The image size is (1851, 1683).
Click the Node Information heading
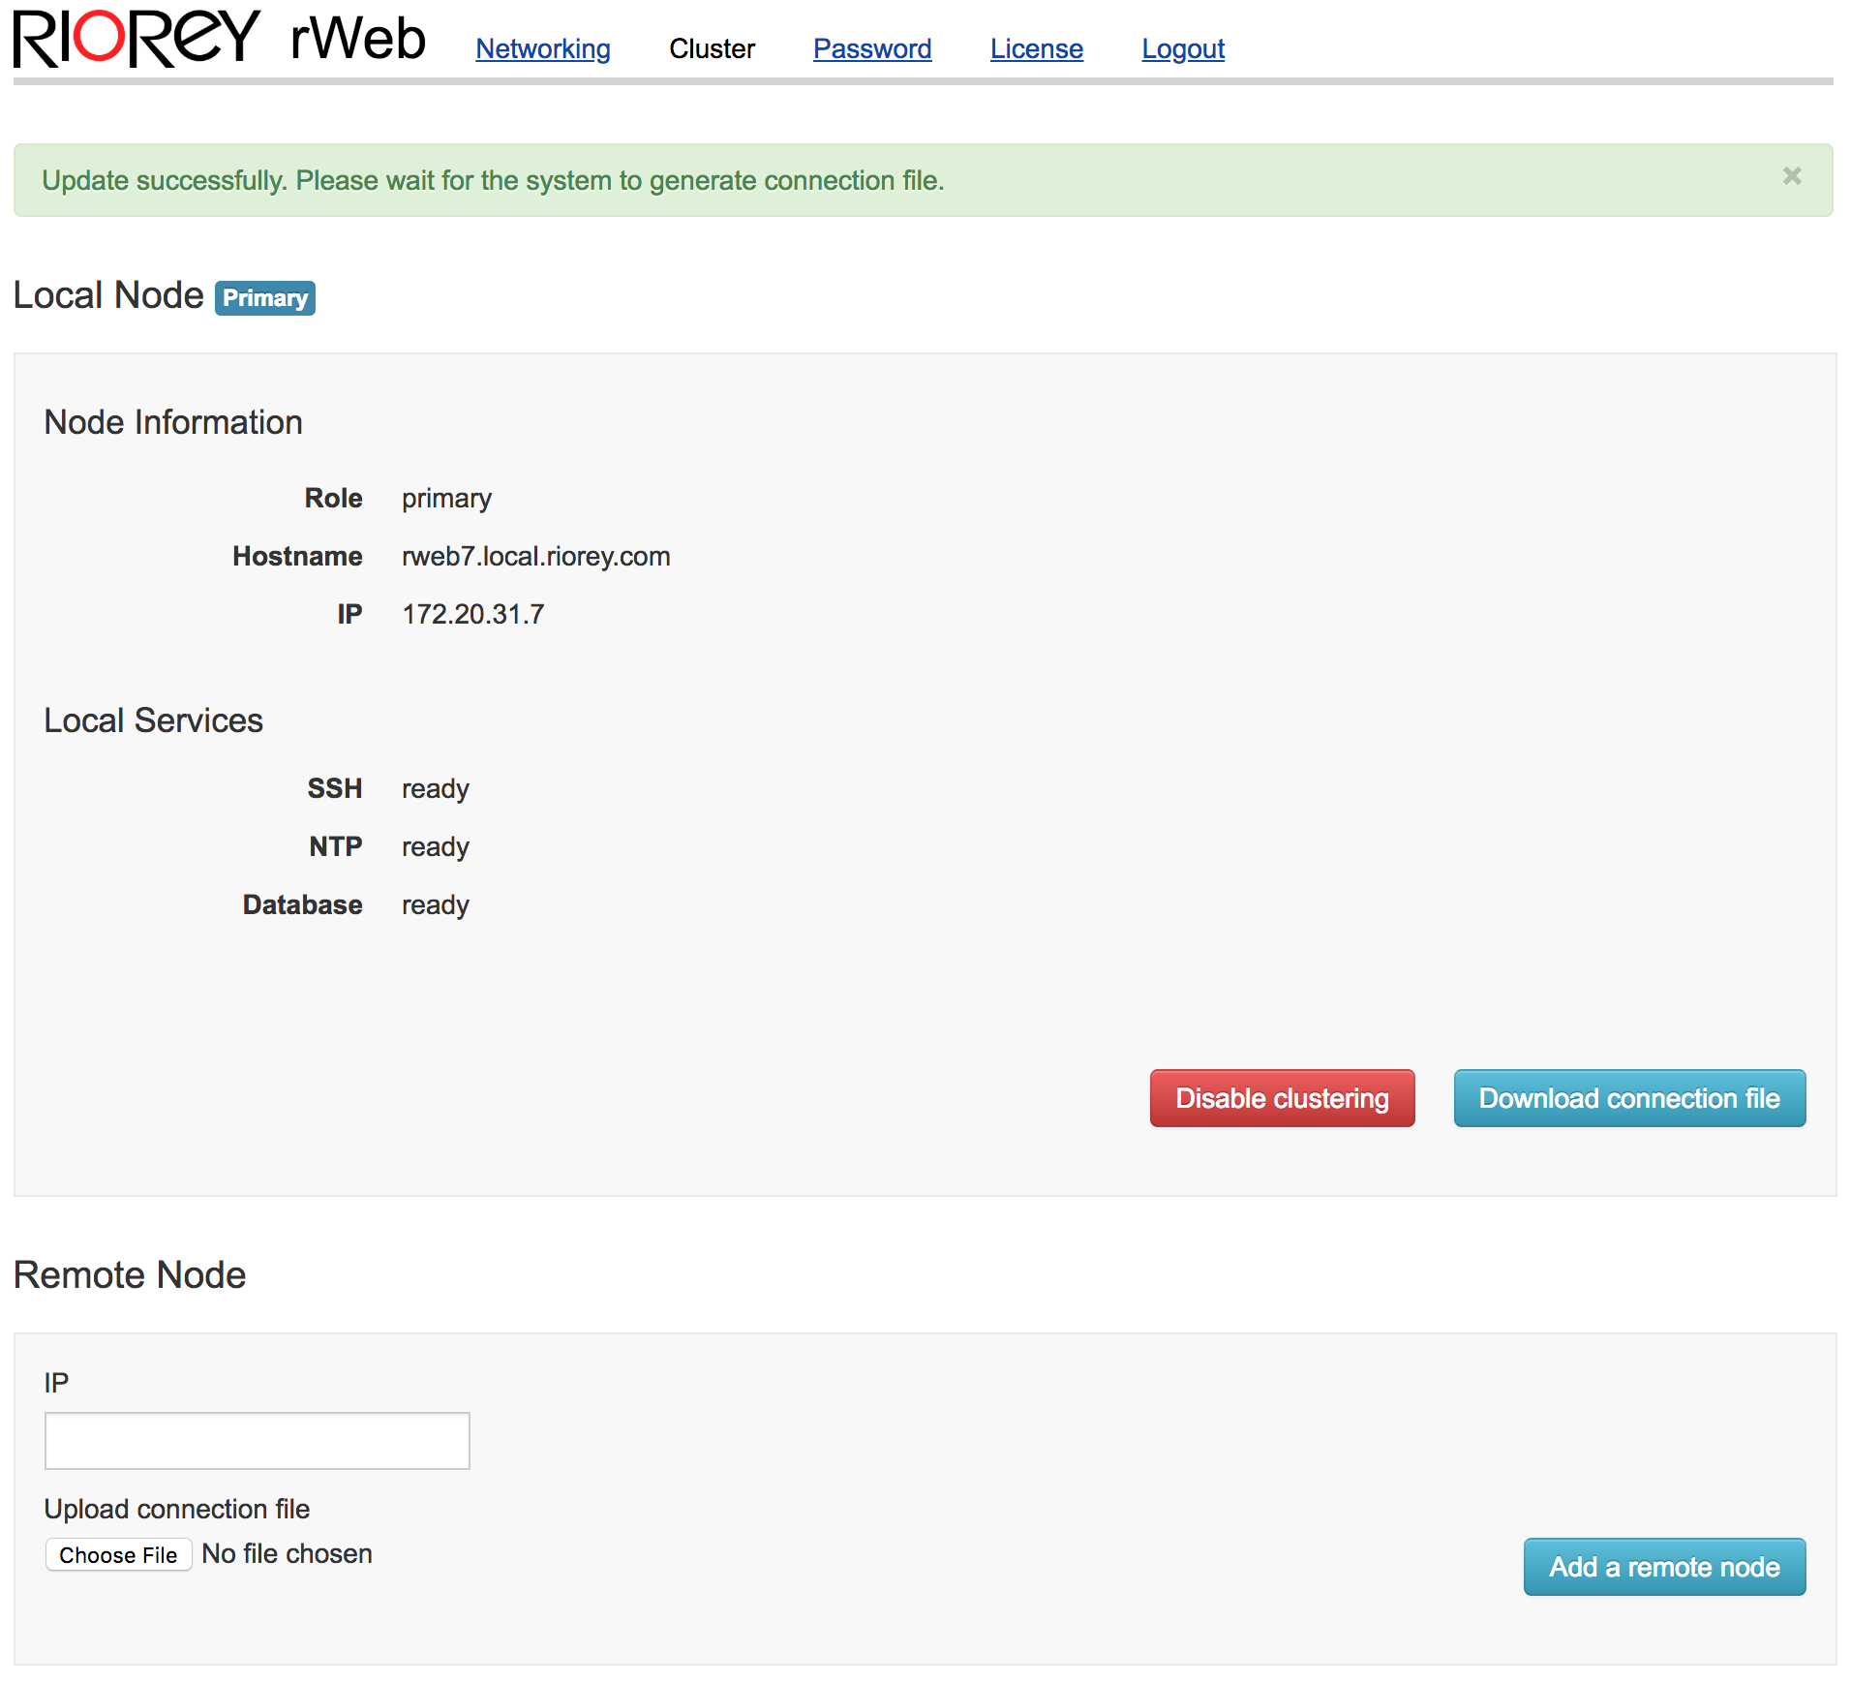click(x=173, y=422)
